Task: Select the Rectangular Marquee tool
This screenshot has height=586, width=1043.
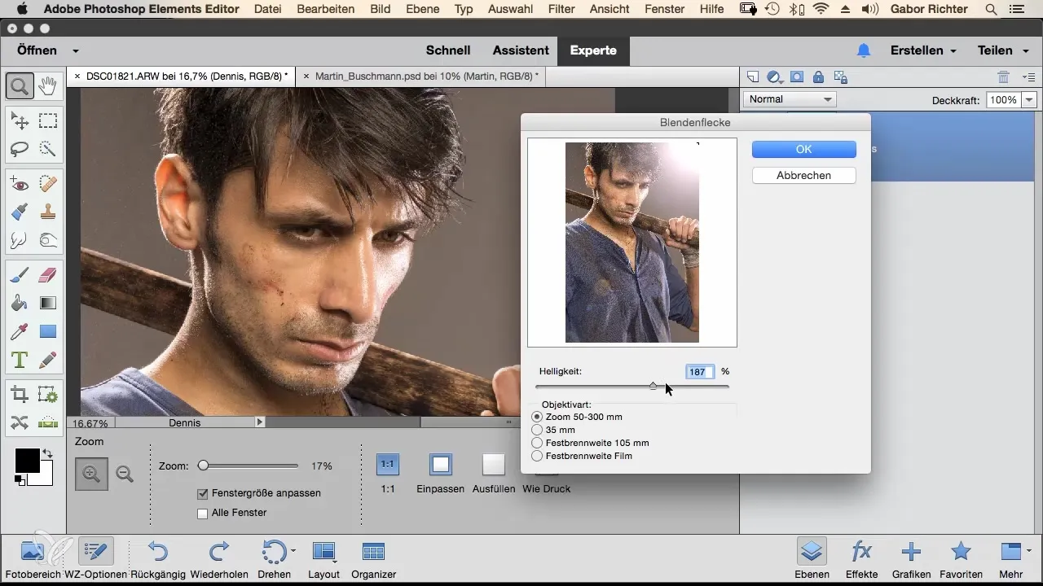Action: click(x=48, y=121)
